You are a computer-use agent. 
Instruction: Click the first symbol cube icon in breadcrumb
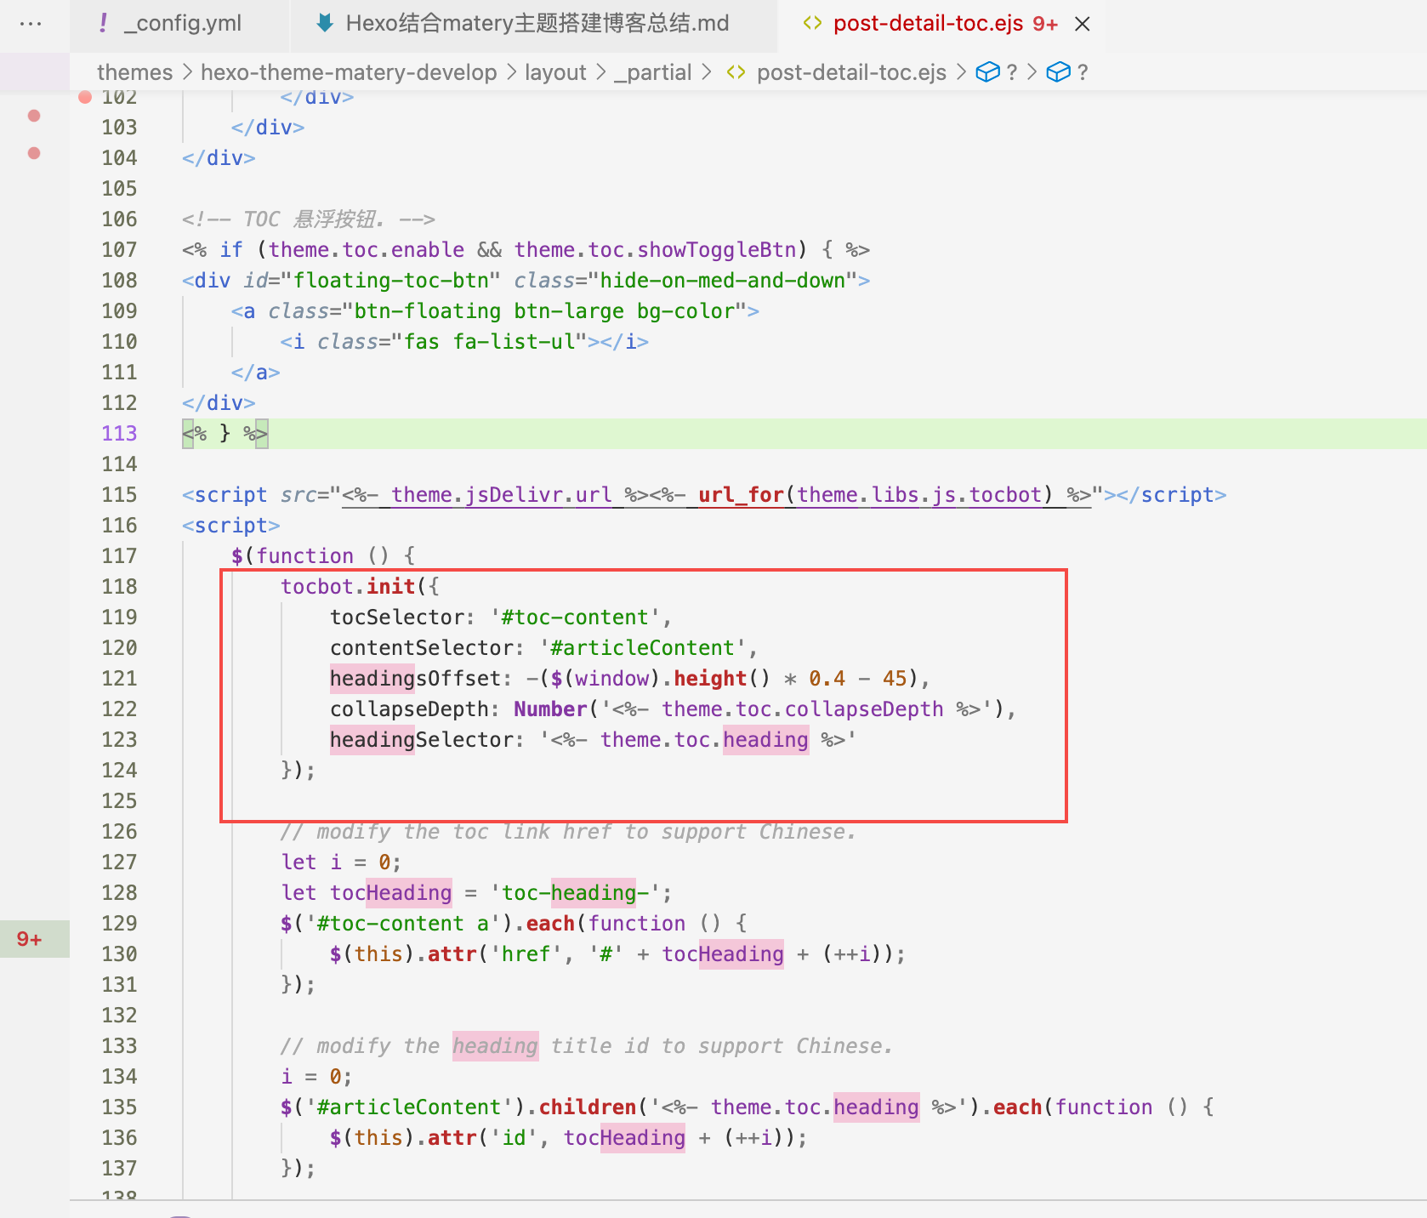987,72
